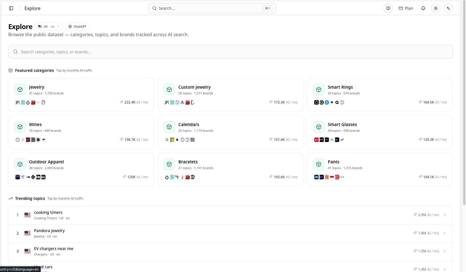Click the Notion logo in Calendars card
This screenshot has height=272, width=466.
tap(193, 140)
